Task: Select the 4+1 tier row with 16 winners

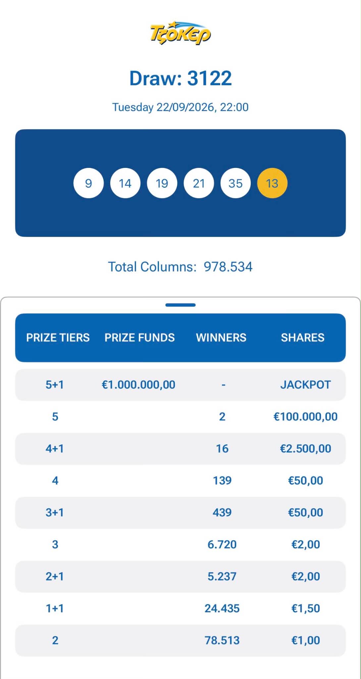Action: (180, 449)
